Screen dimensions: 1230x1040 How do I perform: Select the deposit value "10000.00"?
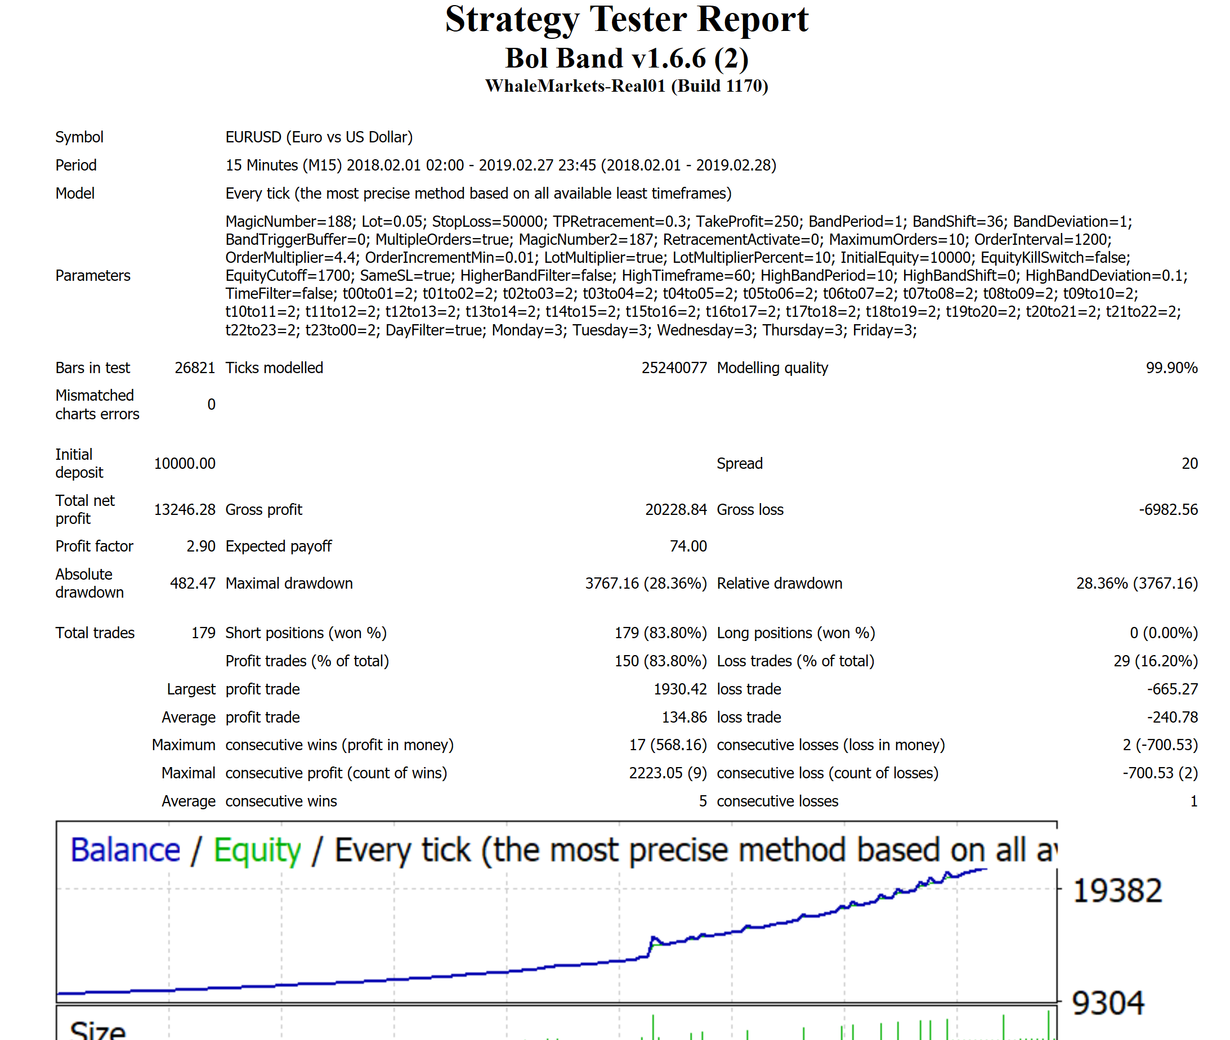(x=185, y=464)
